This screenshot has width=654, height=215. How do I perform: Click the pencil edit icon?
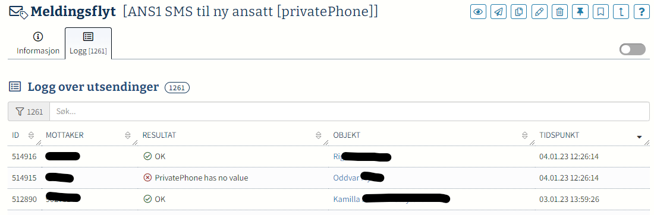point(539,12)
